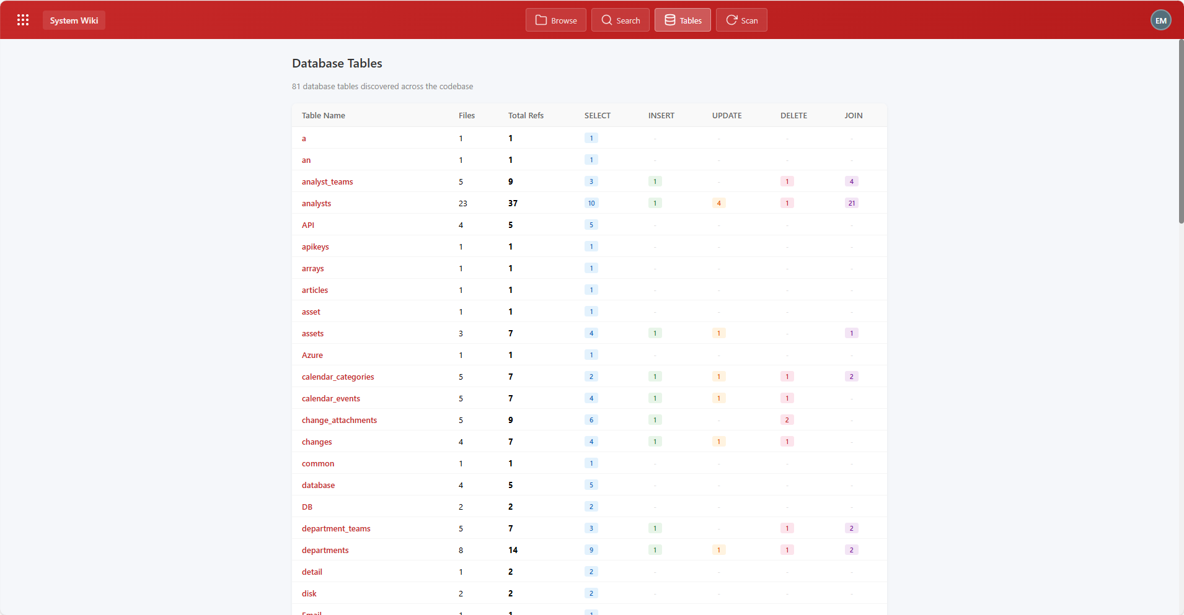Open the 'an' table link
Image resolution: width=1184 pixels, height=615 pixels.
tap(306, 160)
